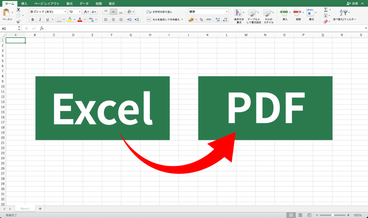The height and width of the screenshot is (218, 368).
Task: Apply comma style 000 icon
Action: tap(209, 19)
